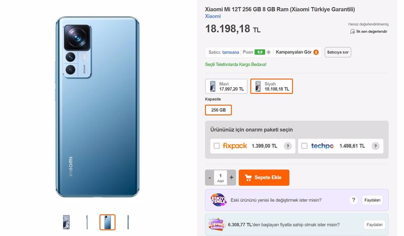
Task: Click the Eskiyi Yenile campaign badge icon
Action: [x=219, y=200]
